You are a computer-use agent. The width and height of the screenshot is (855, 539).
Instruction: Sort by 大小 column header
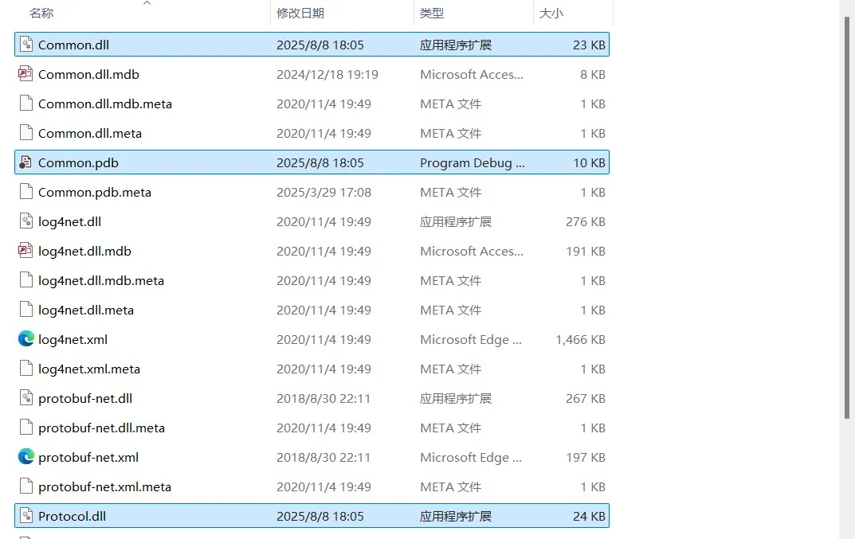(551, 14)
